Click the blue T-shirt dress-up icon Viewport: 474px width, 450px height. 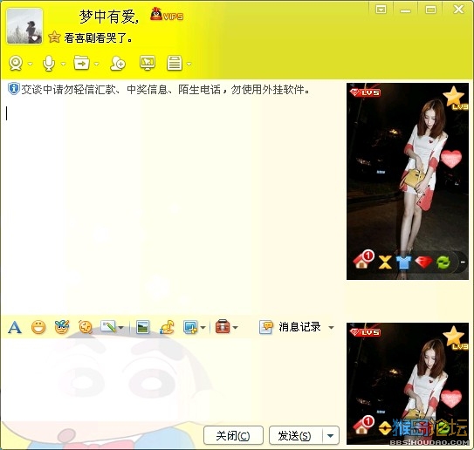[404, 262]
